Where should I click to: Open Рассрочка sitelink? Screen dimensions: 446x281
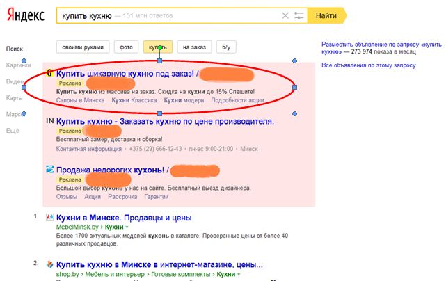tap(122, 197)
